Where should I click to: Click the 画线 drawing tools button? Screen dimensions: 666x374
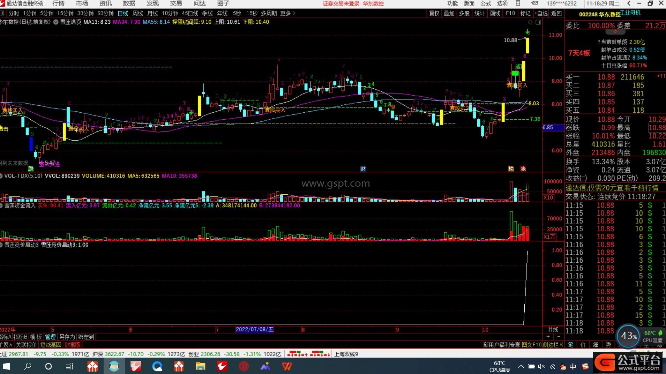[x=495, y=13]
